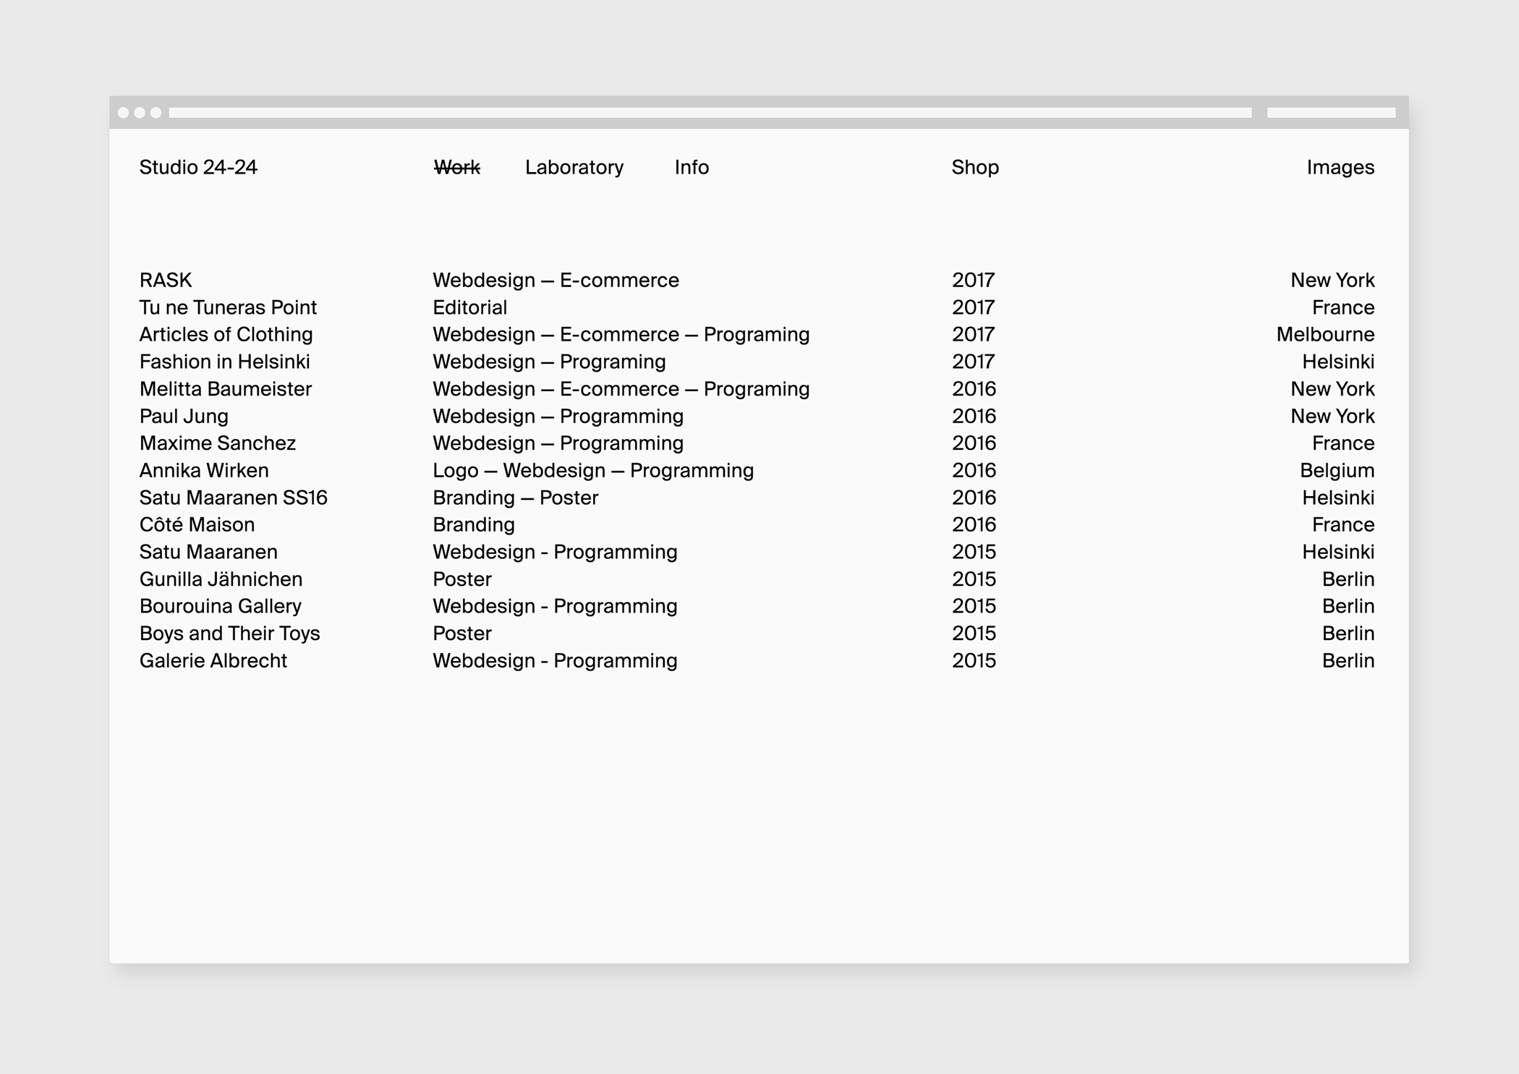Select the Maxime Sanchez project
This screenshot has width=1519, height=1074.
[217, 443]
